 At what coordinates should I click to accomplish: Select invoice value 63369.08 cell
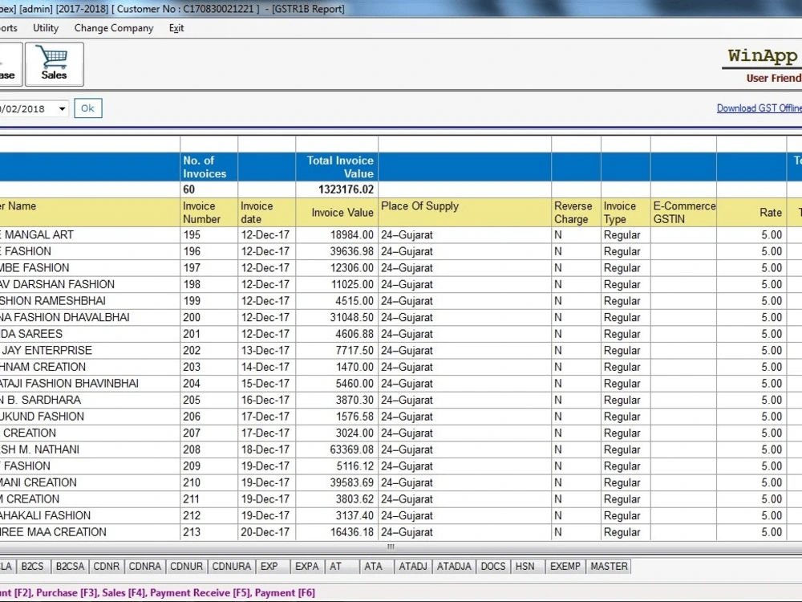(x=337, y=449)
